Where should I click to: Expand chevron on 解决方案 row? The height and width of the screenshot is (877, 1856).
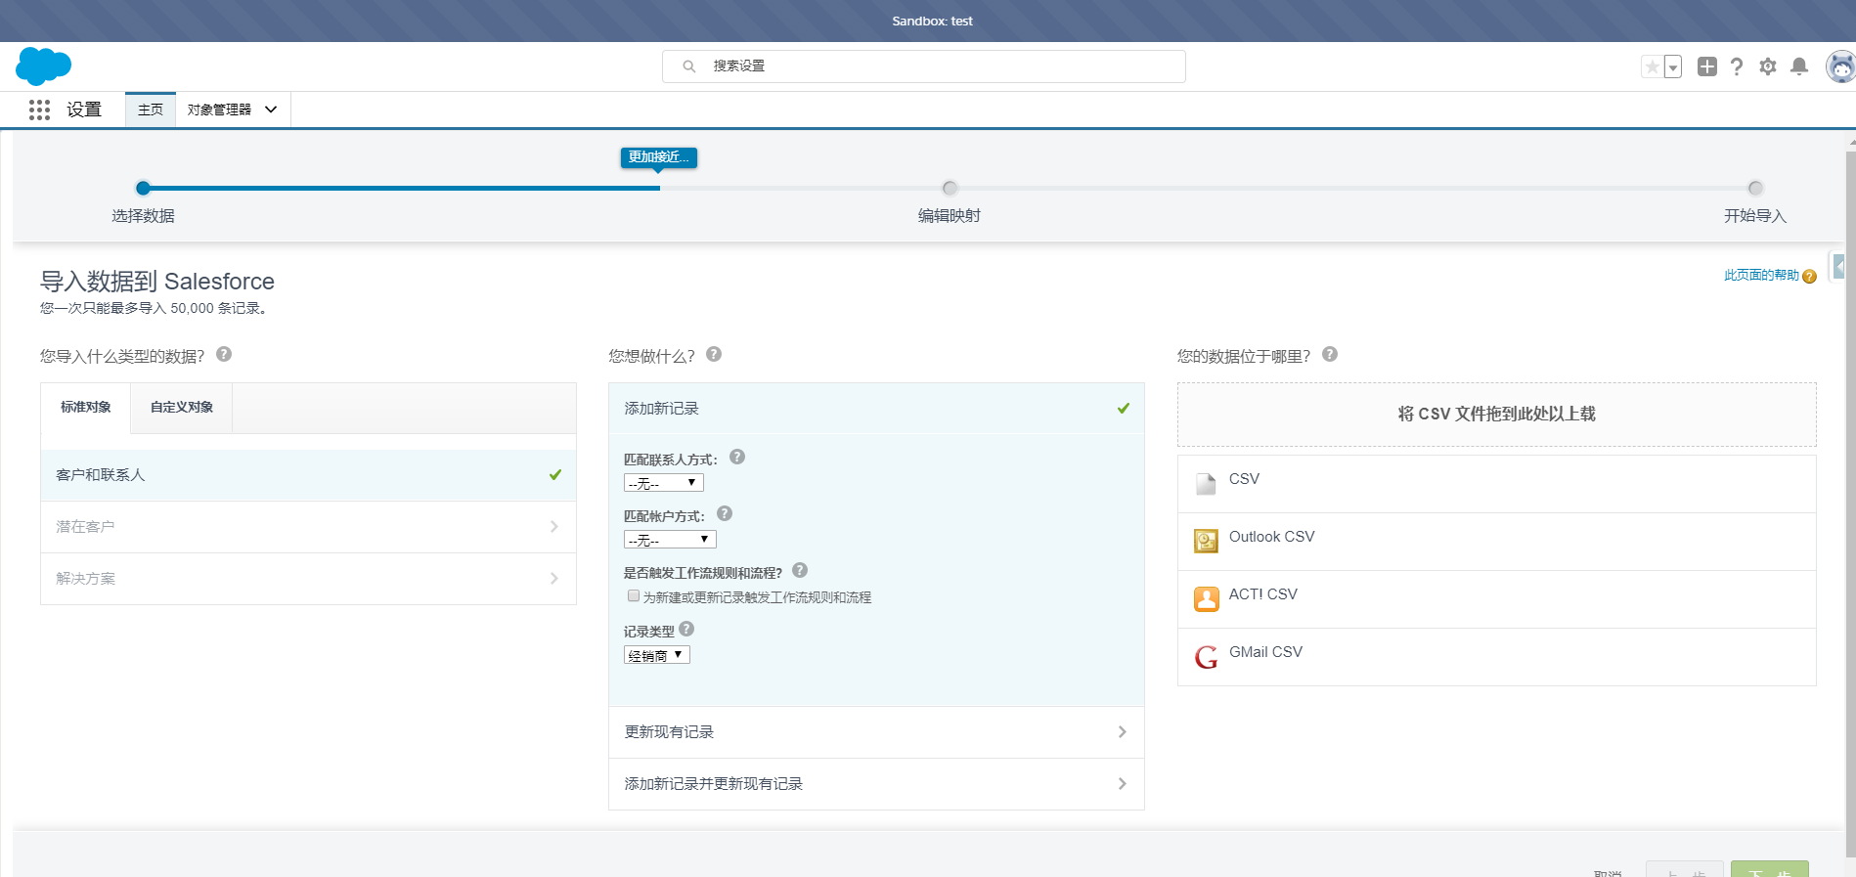click(554, 579)
